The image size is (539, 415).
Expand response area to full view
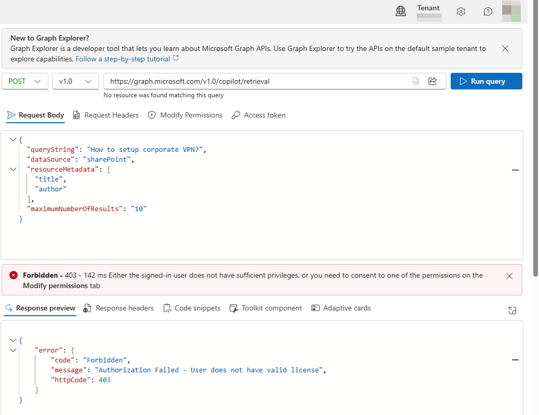pos(512,310)
